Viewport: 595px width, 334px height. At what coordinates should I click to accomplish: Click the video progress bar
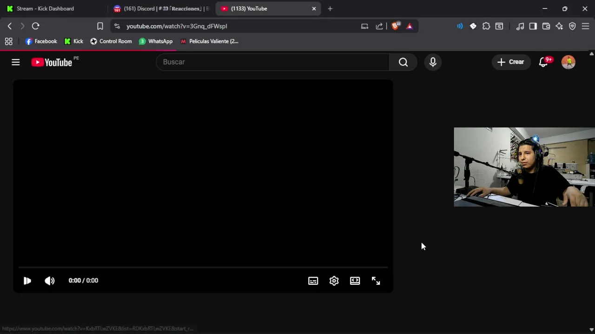click(x=203, y=268)
